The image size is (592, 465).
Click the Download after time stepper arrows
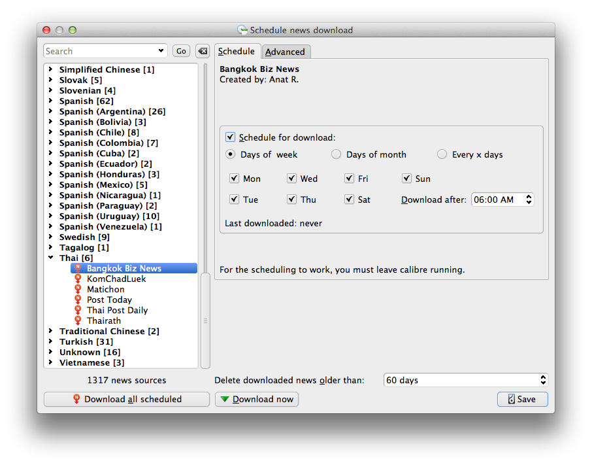529,199
